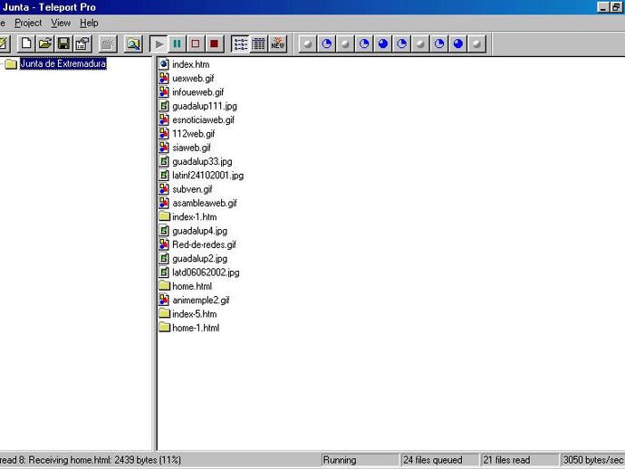Screen dimensions: 625x469
Task: Click the thread 2 status indicator
Action: [326, 43]
